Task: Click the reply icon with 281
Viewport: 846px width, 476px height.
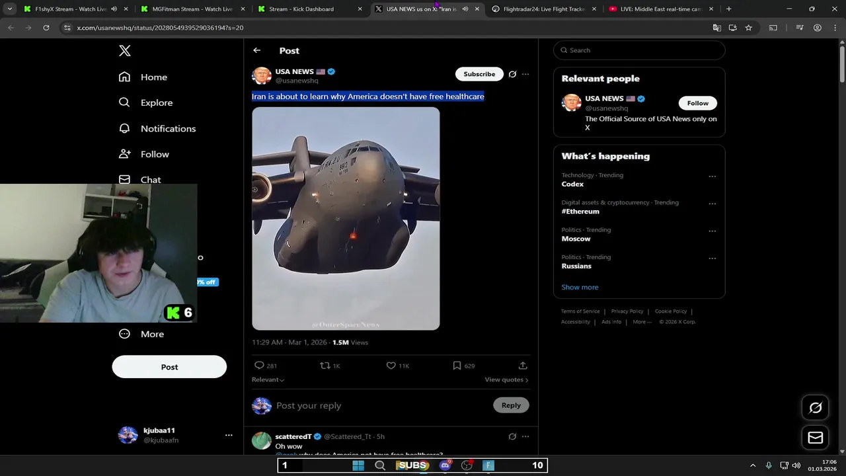Action: (x=266, y=366)
